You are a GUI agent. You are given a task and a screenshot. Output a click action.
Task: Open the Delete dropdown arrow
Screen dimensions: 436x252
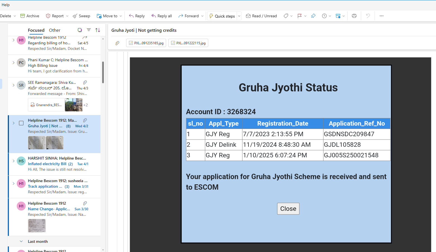[x=15, y=16]
